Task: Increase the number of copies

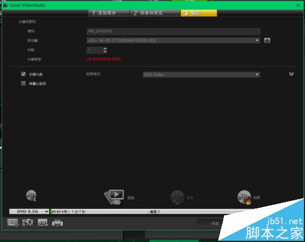Action: [105, 48]
